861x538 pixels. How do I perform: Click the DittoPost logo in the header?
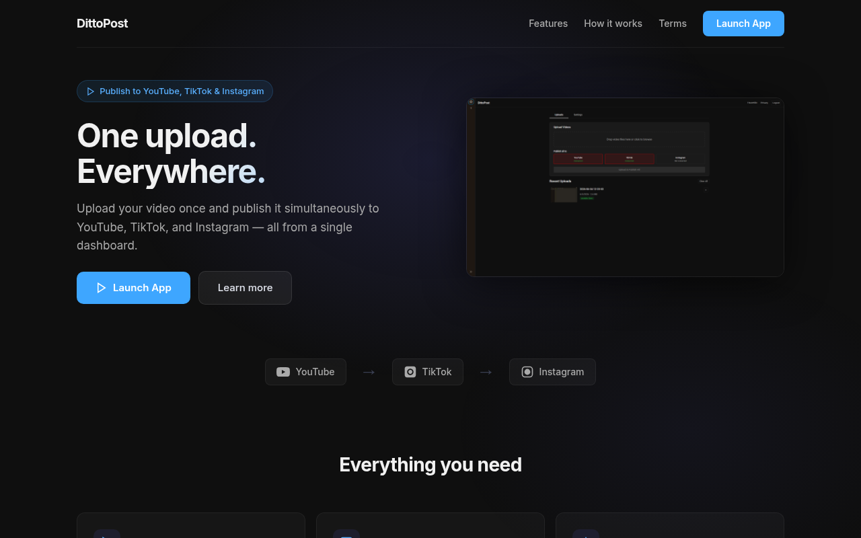coord(102,24)
